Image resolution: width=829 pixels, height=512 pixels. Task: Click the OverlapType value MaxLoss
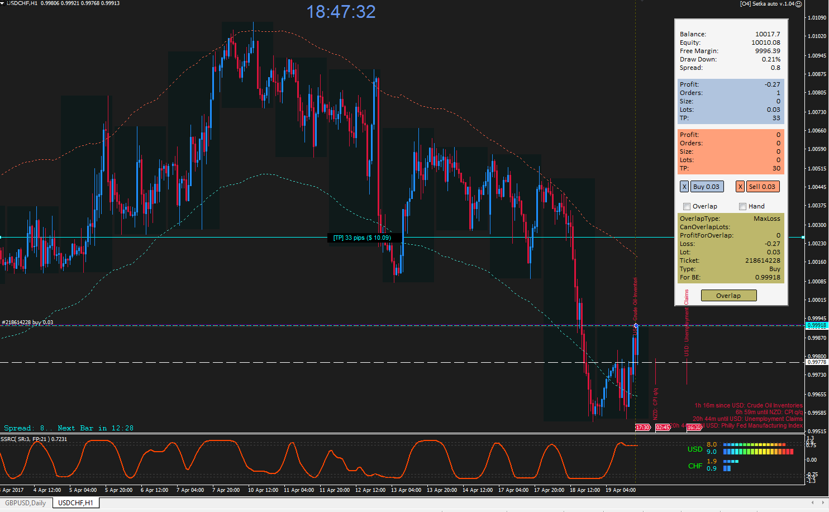pyautogui.click(x=767, y=219)
